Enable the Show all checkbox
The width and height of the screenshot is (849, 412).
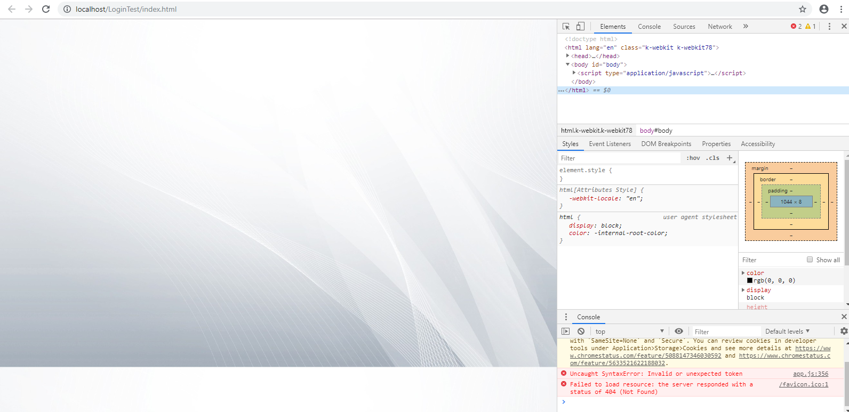tap(810, 260)
